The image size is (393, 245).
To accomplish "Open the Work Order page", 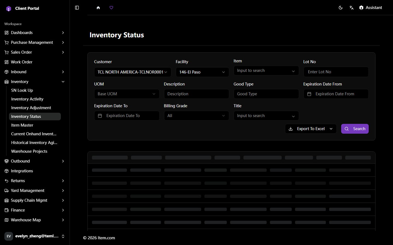I will 35,62.
